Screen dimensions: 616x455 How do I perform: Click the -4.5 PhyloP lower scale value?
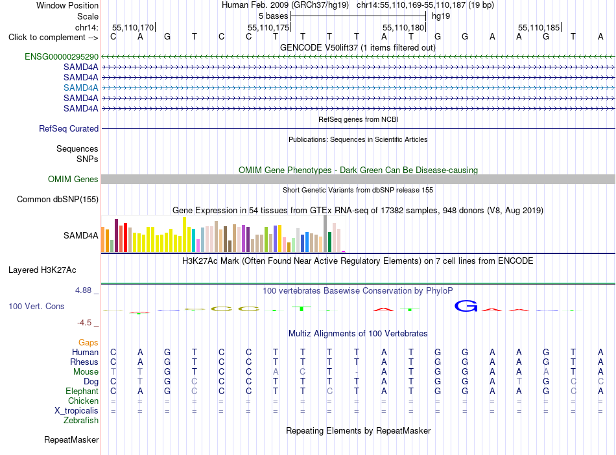tap(84, 323)
